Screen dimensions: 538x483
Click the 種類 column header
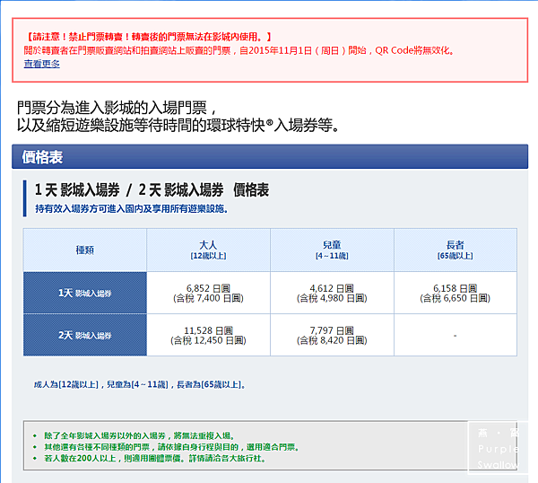coord(85,250)
